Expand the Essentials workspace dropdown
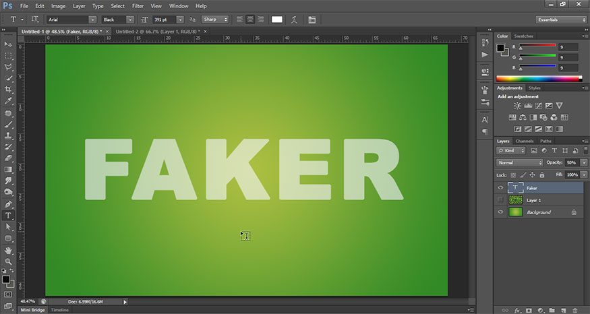The image size is (590, 314). (560, 20)
